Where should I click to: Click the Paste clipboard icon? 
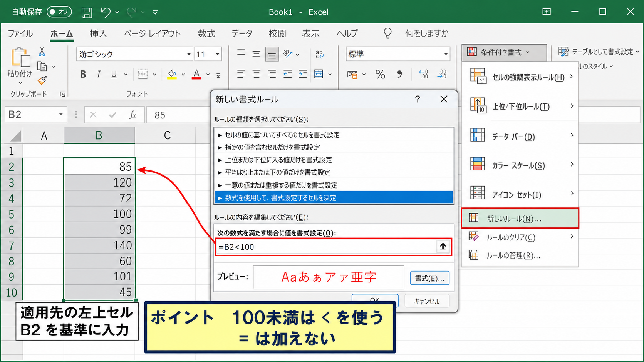click(x=20, y=57)
